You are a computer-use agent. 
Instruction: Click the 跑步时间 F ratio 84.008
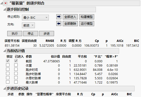coord(98,70)
